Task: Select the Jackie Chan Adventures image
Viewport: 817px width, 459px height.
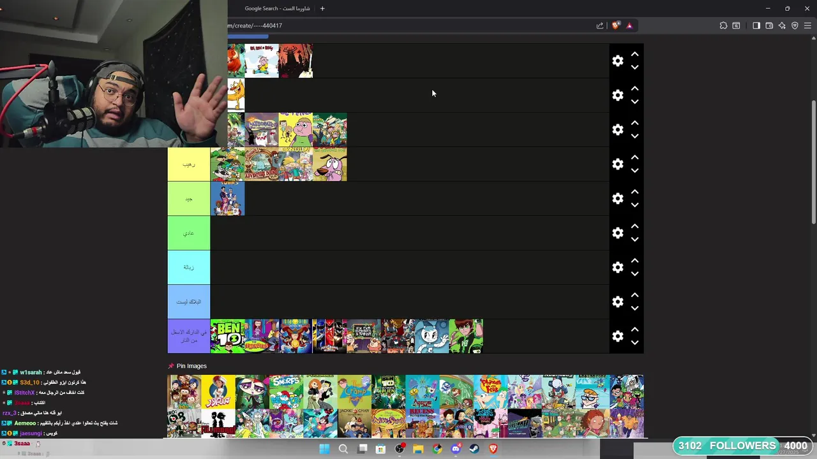Action: tap(354, 423)
